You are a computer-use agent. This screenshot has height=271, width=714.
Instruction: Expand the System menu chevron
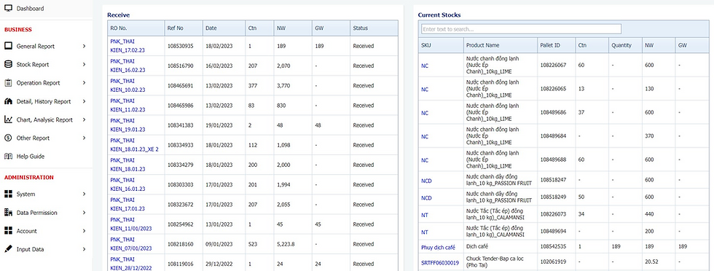85,194
